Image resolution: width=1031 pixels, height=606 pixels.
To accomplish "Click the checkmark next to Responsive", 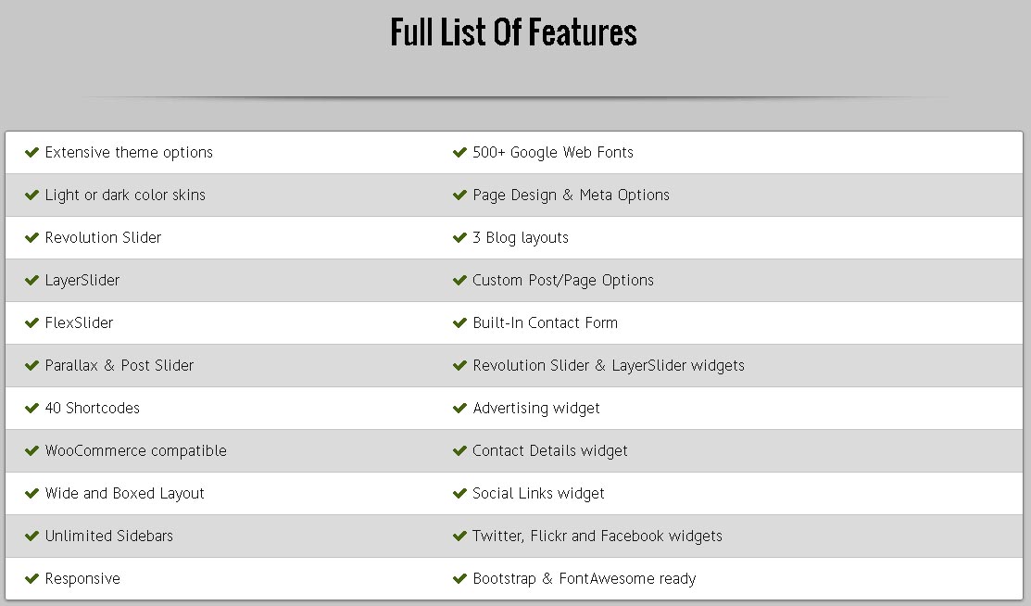I will [x=31, y=578].
